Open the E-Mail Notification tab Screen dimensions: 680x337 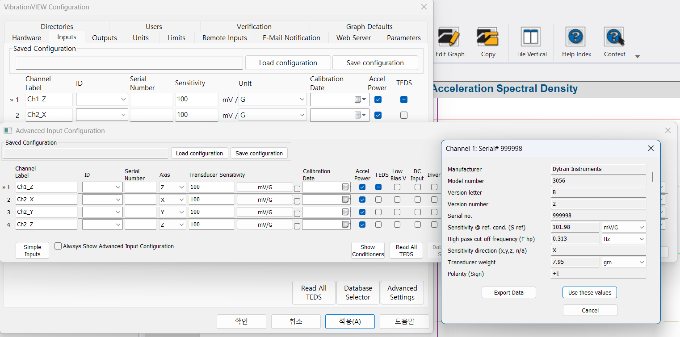tap(291, 38)
